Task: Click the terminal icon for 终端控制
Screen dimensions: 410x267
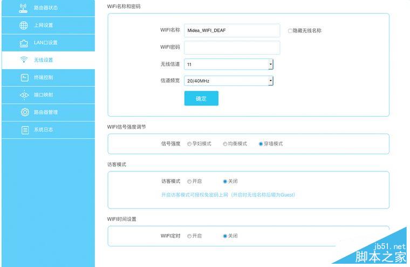Action: (x=25, y=77)
